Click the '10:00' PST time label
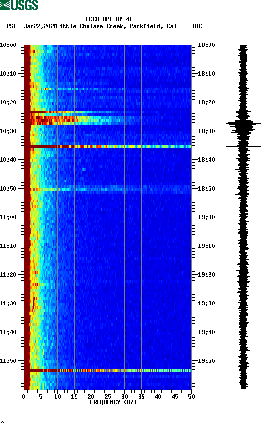The width and height of the screenshot is (264, 427). pos(8,45)
